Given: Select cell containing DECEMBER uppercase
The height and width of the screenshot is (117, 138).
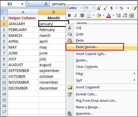Looking at the screenshot, I should coord(23,88).
